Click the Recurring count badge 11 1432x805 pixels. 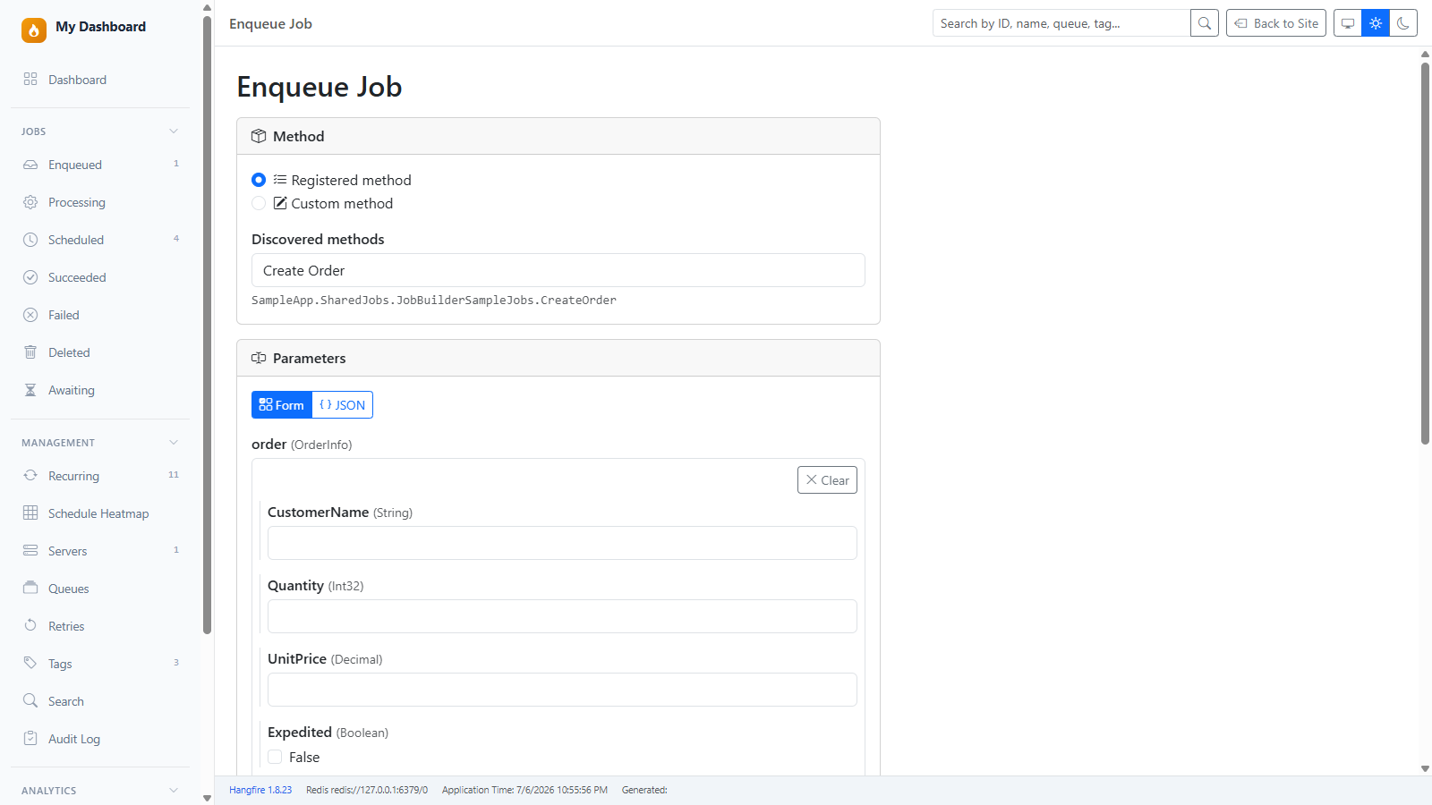tap(174, 475)
